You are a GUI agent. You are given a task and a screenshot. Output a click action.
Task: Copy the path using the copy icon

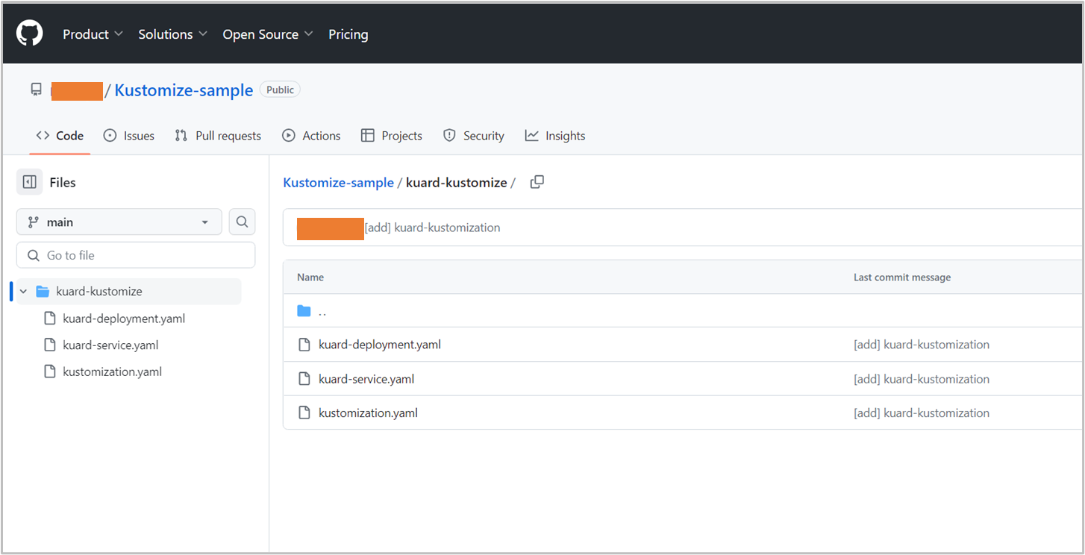[x=537, y=182]
